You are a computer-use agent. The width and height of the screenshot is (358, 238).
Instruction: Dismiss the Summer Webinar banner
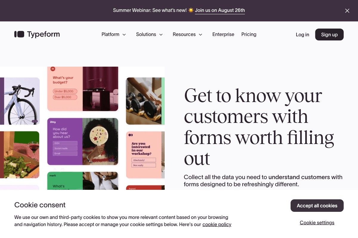click(x=347, y=10)
